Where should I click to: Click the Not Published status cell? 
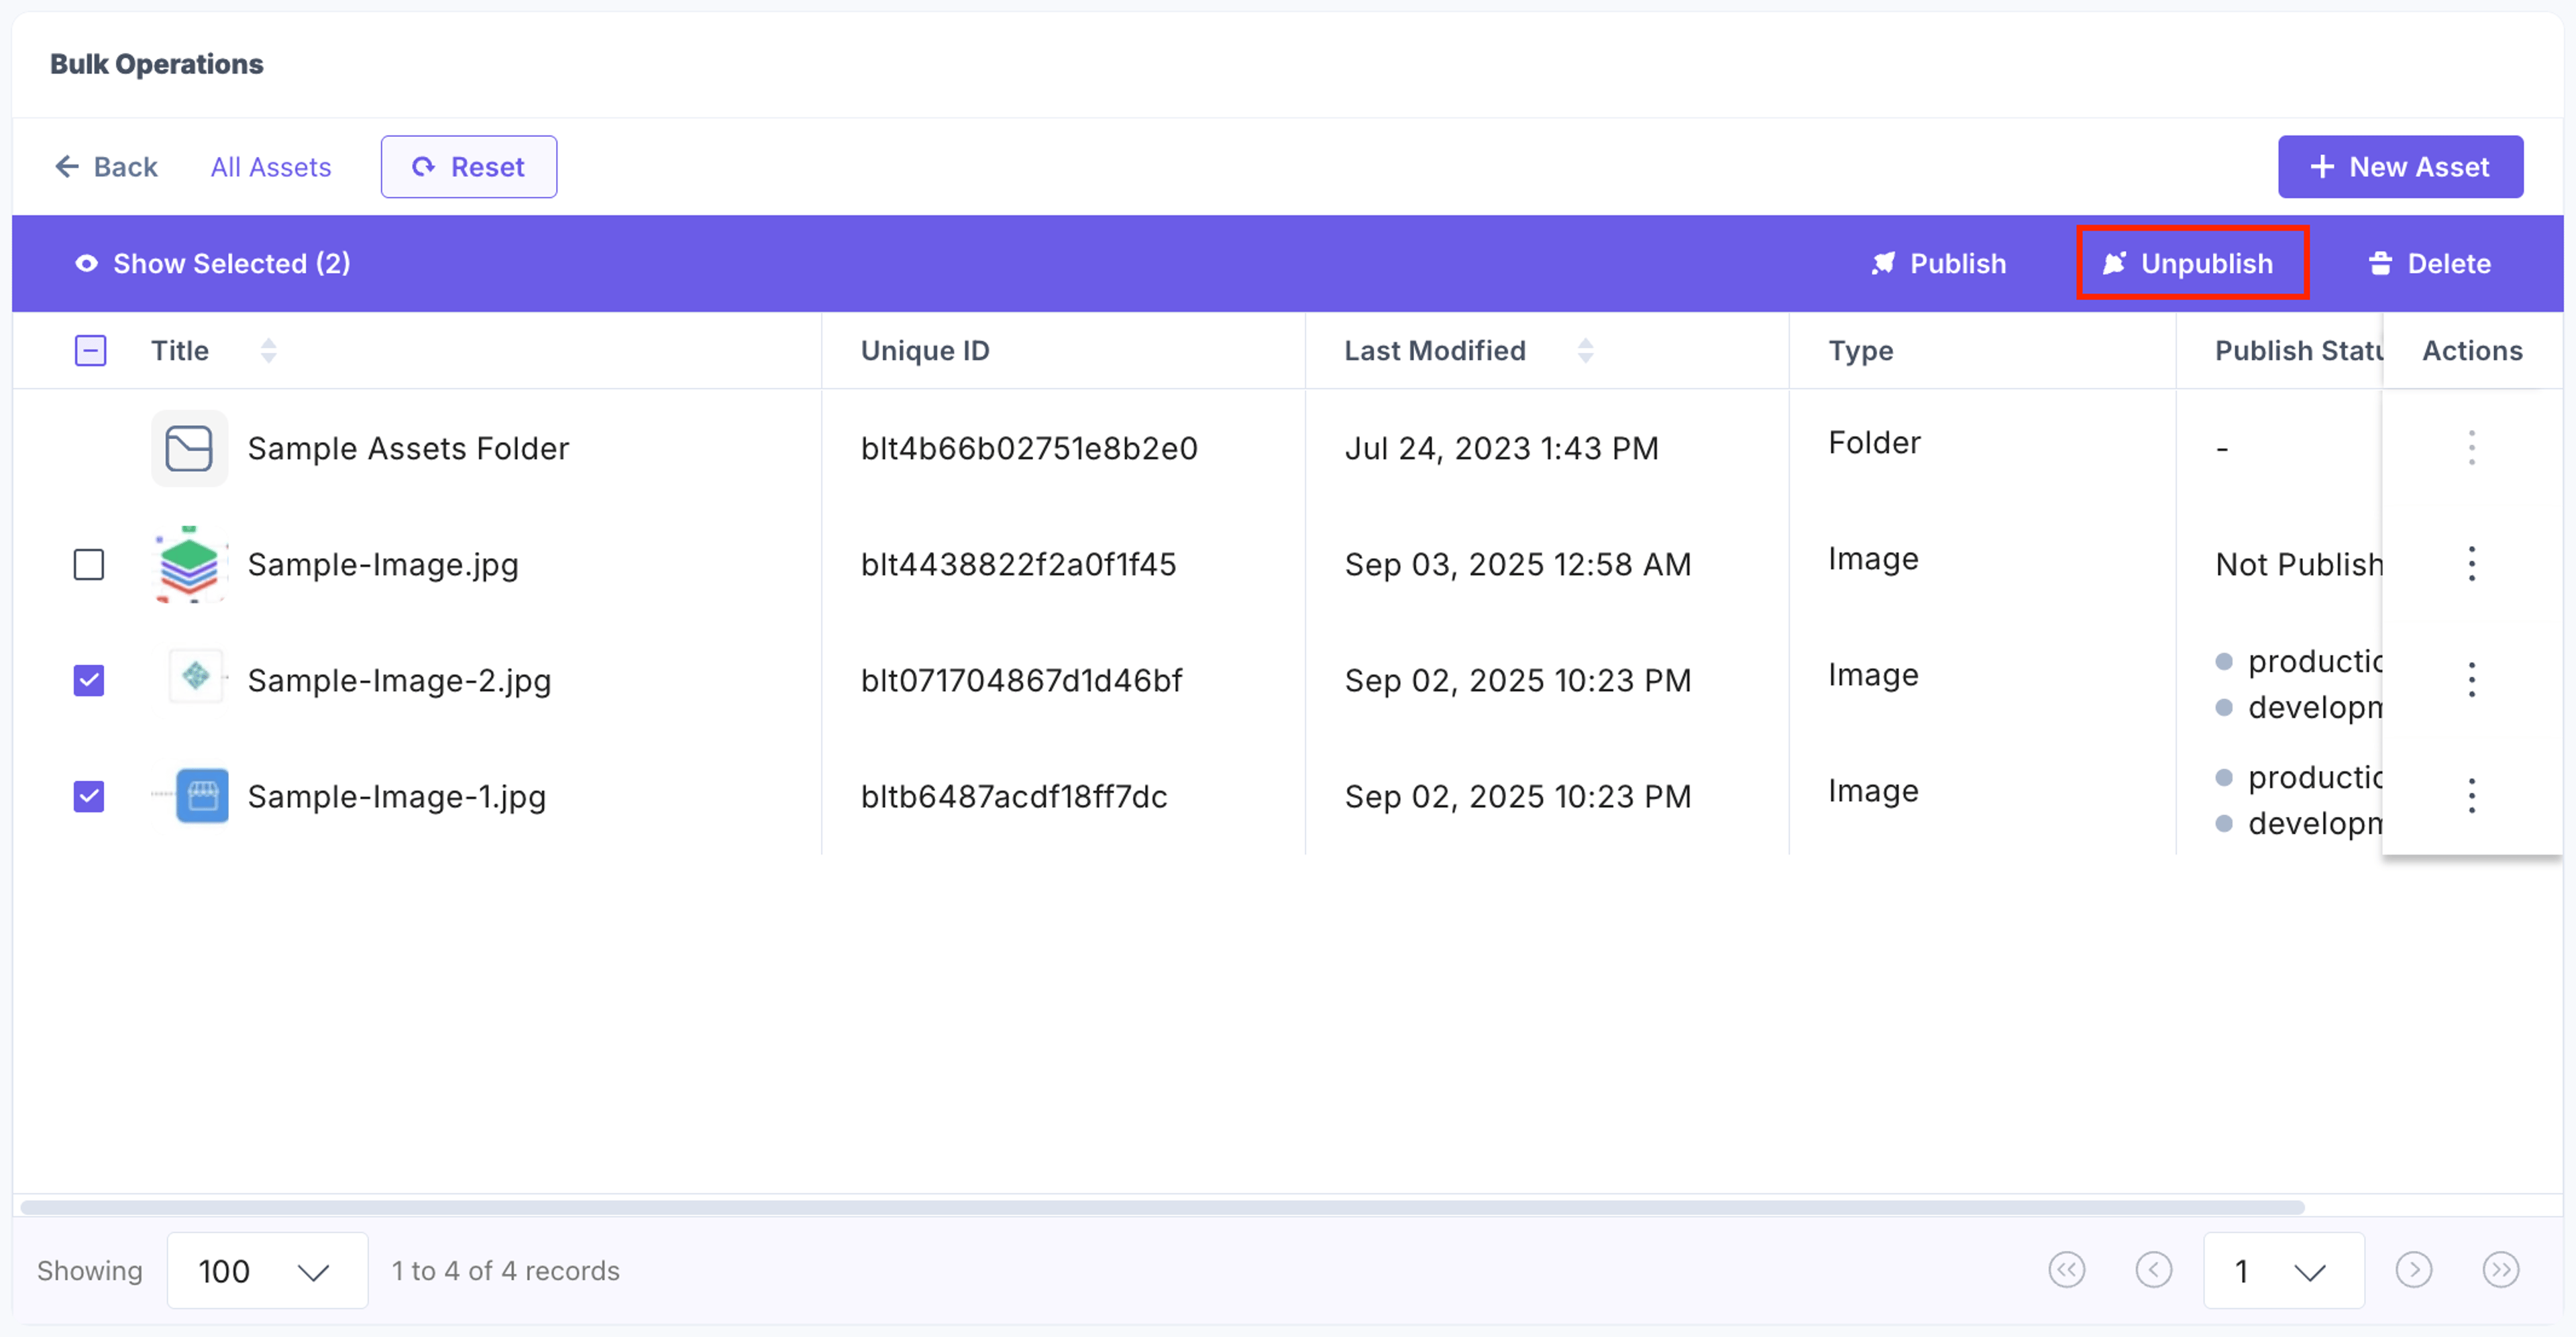pos(2298,565)
